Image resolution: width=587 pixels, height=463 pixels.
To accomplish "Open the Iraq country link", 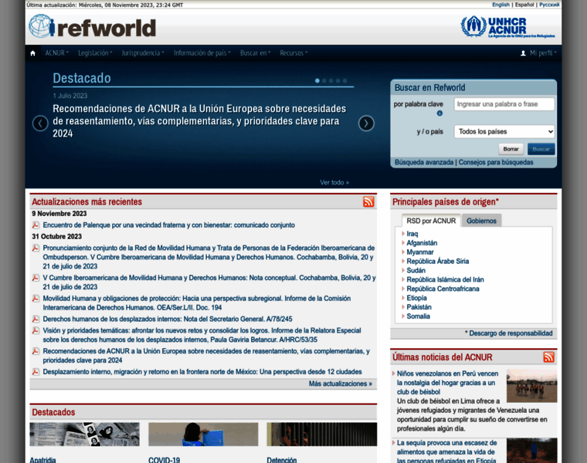I will point(412,234).
